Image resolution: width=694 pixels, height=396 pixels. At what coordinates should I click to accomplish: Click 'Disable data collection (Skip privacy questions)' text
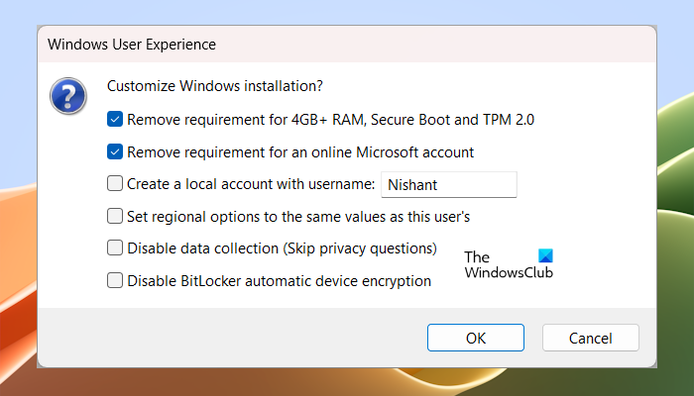(282, 247)
